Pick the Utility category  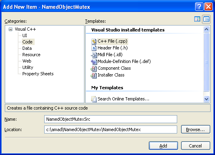(x=28, y=67)
